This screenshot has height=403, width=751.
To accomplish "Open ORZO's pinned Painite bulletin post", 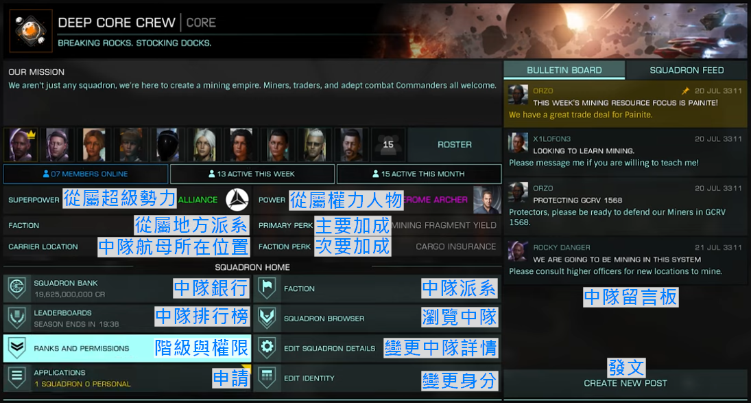I will coord(625,103).
